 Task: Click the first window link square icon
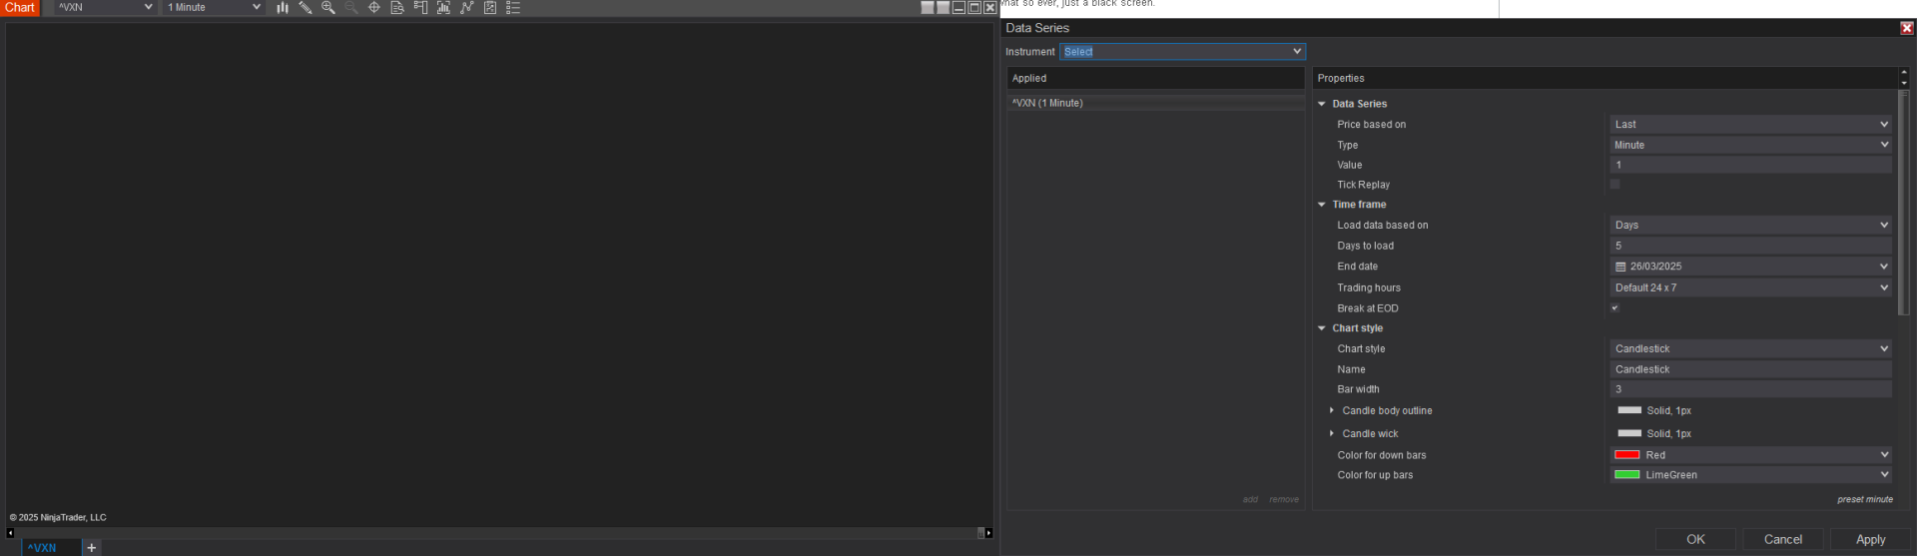[x=928, y=7]
